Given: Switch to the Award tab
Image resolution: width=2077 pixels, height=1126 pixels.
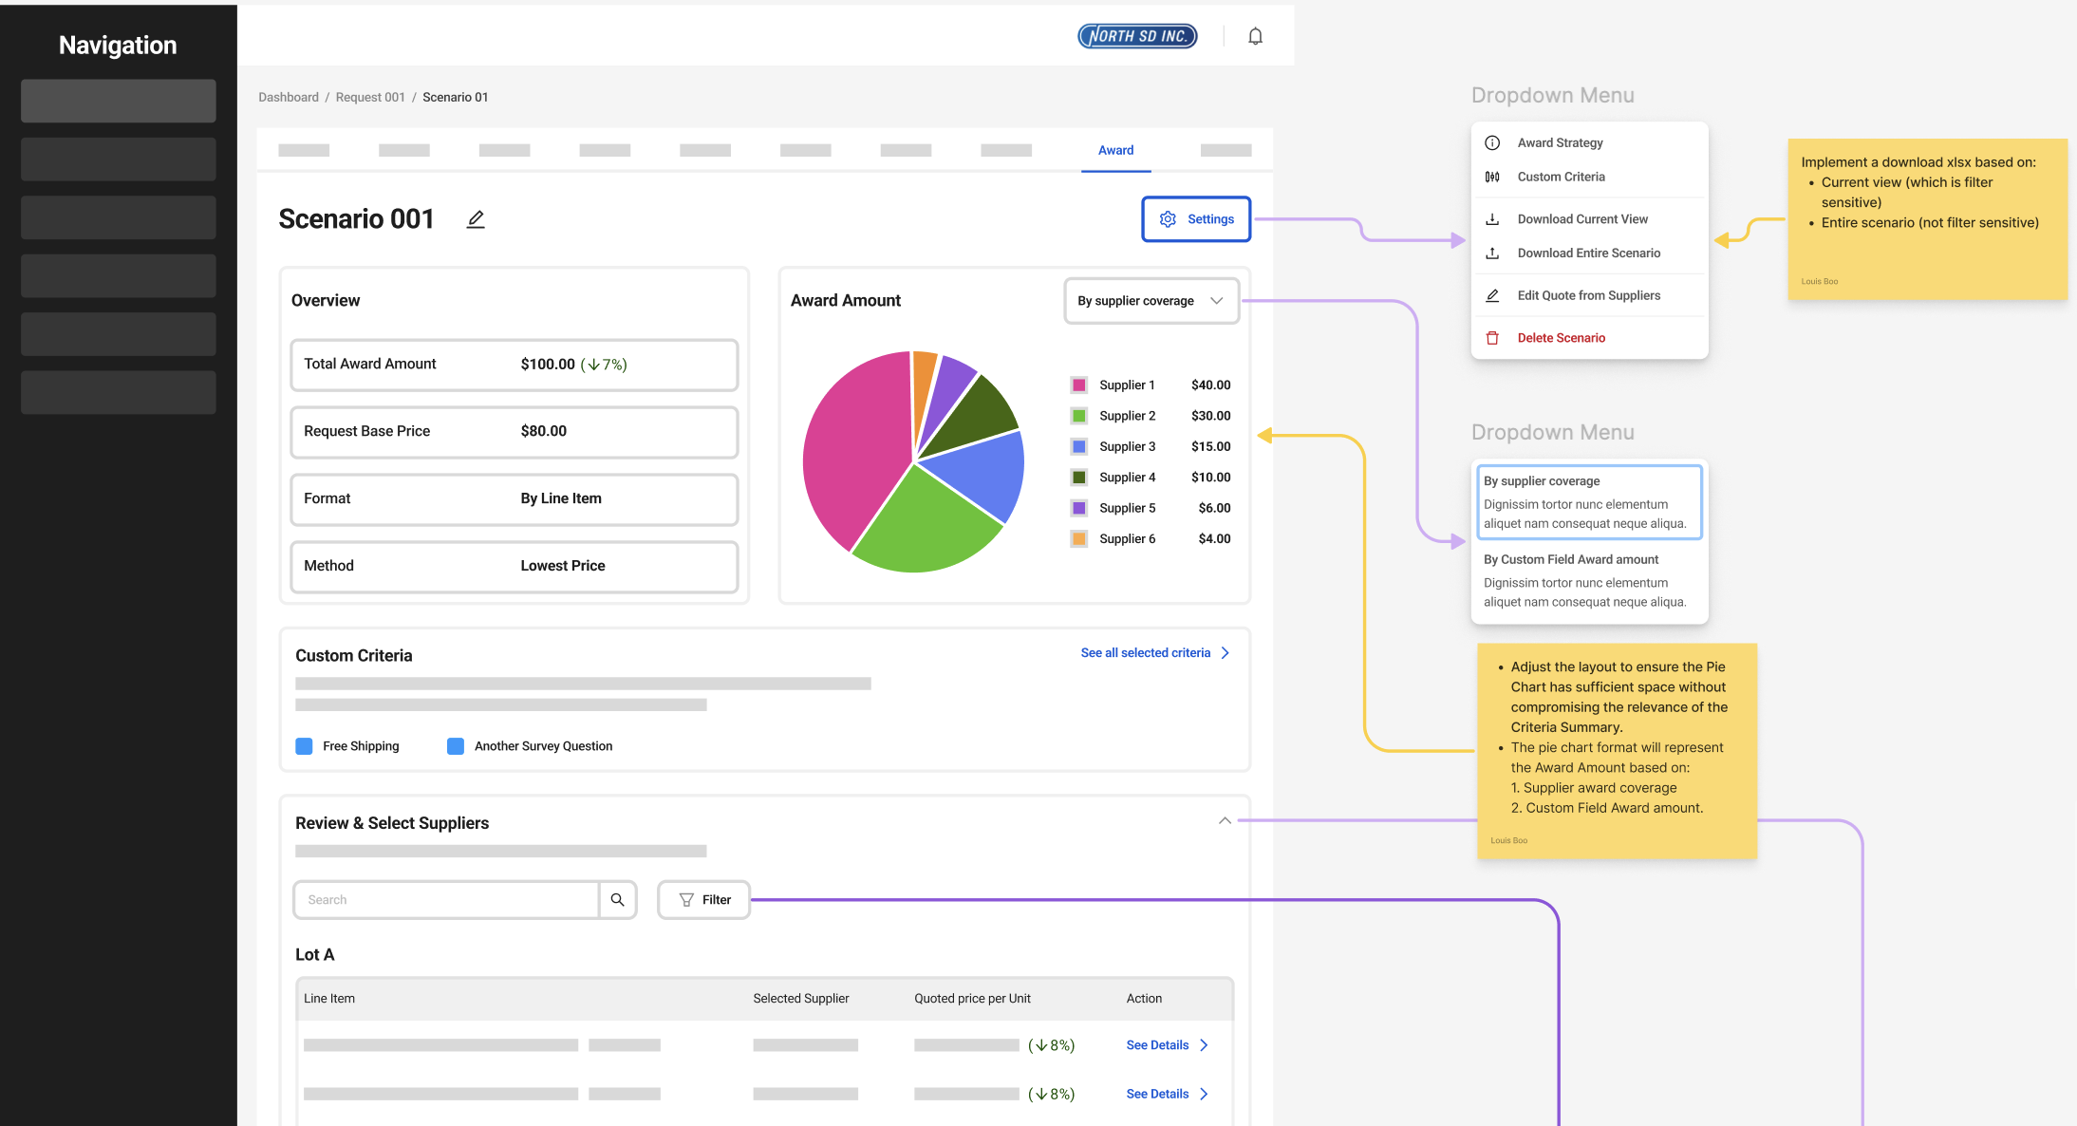Looking at the screenshot, I should (1115, 150).
